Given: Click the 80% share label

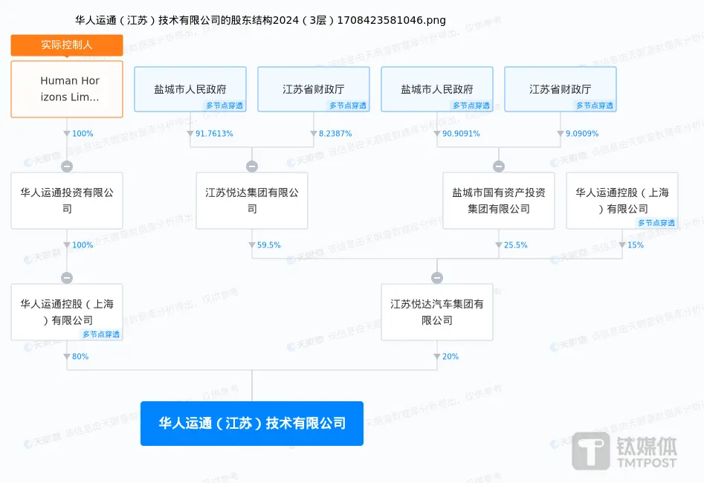Looking at the screenshot, I should [x=80, y=357].
